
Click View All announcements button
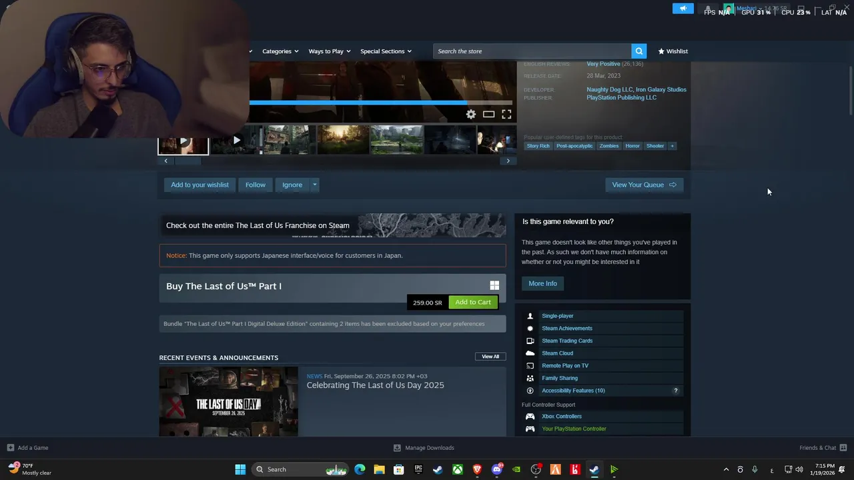[490, 357]
